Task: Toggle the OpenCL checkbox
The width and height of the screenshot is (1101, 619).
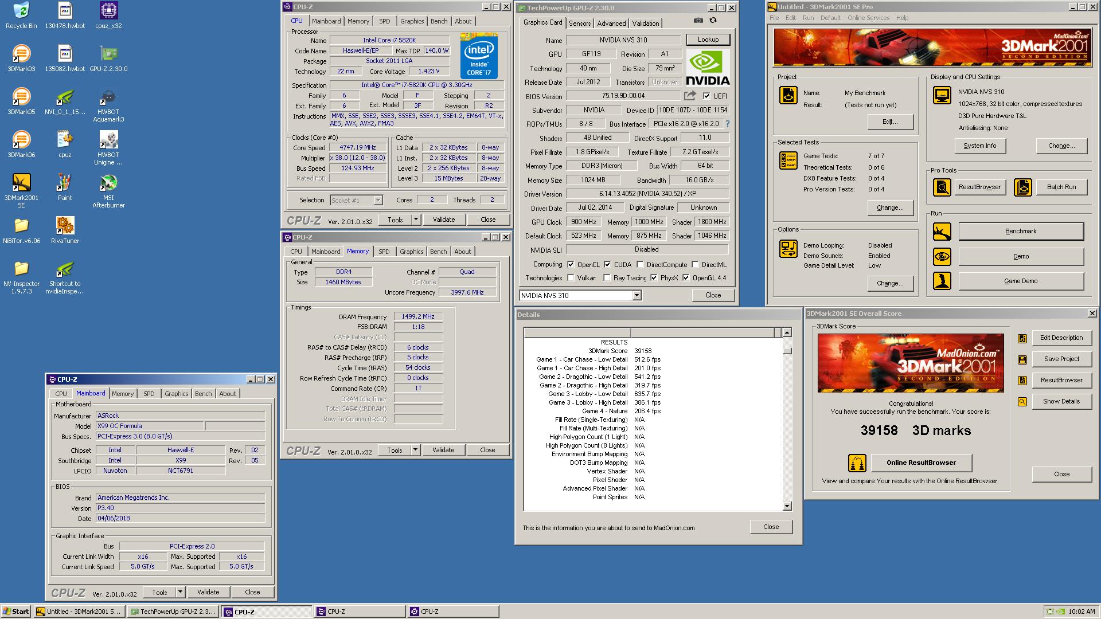Action: pyautogui.click(x=571, y=265)
